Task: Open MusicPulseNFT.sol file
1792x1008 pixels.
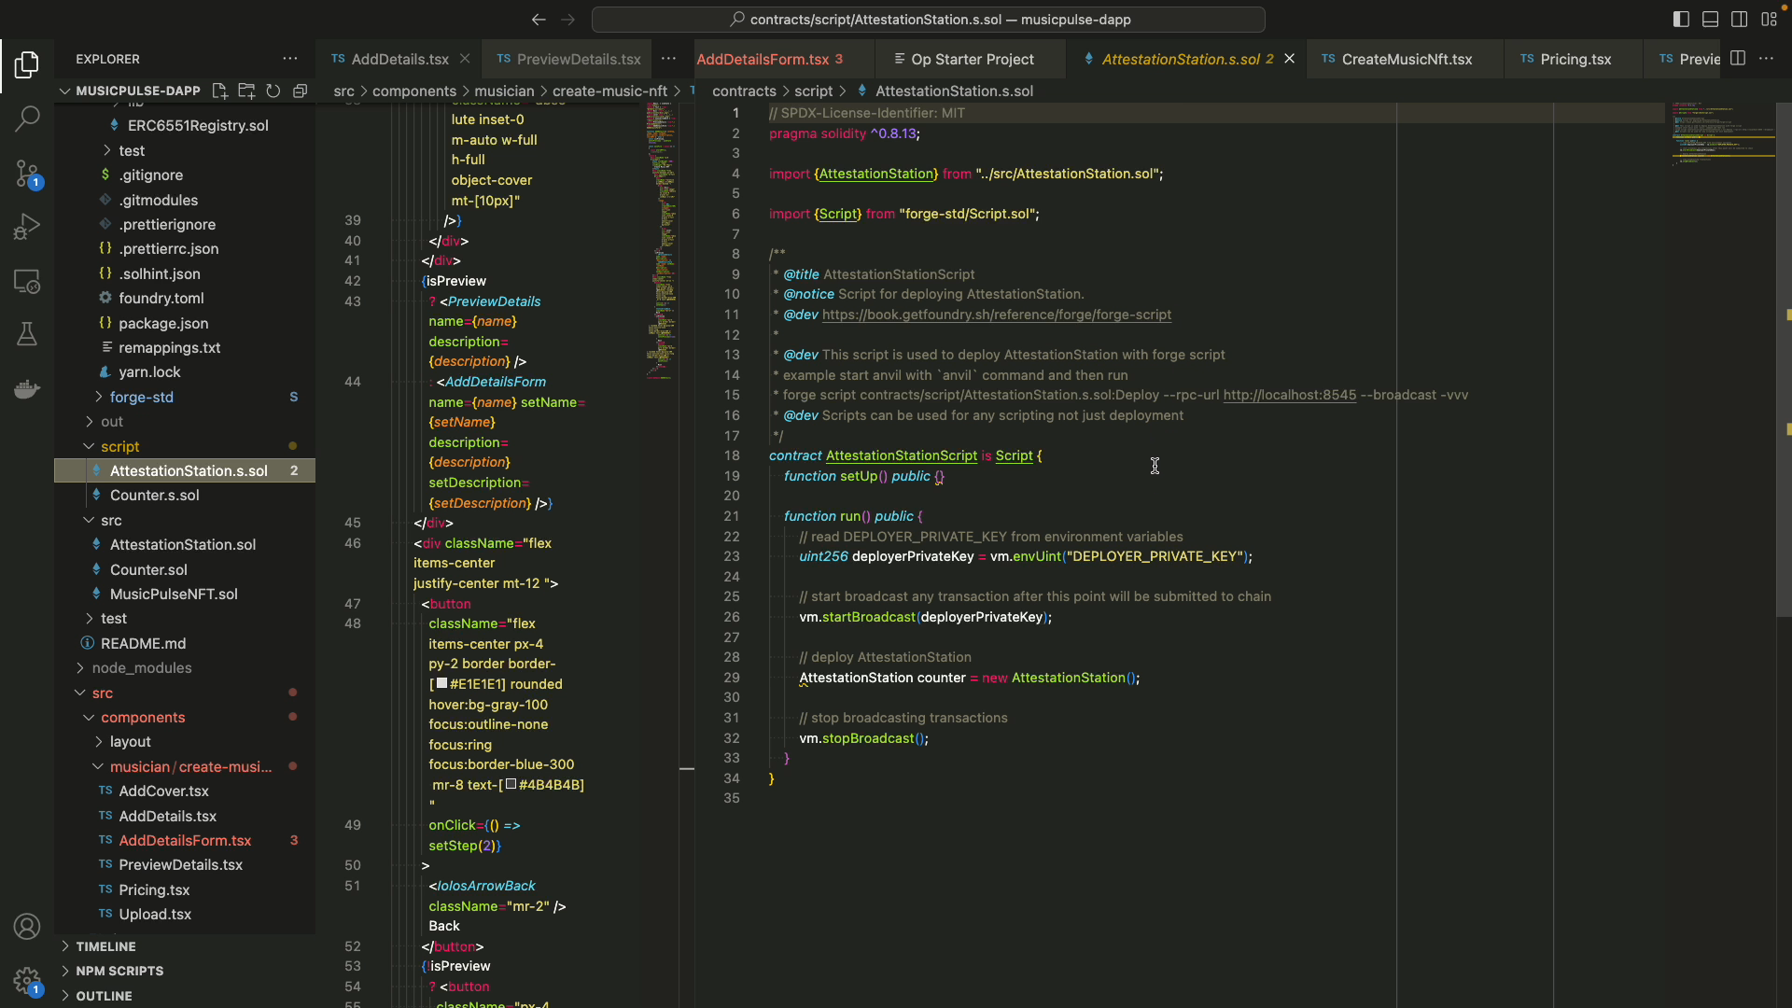Action: tap(174, 594)
